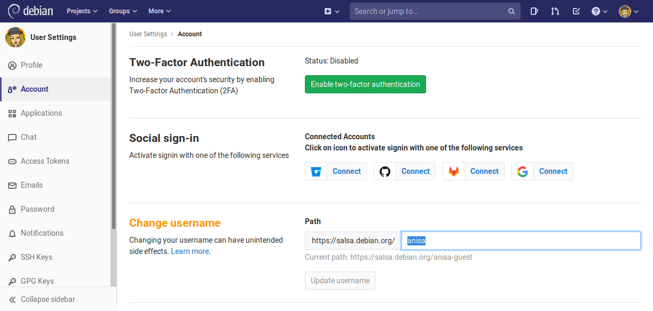Open the issues icon in top bar
This screenshot has width=653, height=311.
(x=534, y=11)
